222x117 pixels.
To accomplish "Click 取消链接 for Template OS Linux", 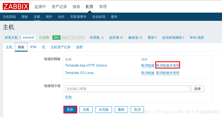I will point(148,73).
